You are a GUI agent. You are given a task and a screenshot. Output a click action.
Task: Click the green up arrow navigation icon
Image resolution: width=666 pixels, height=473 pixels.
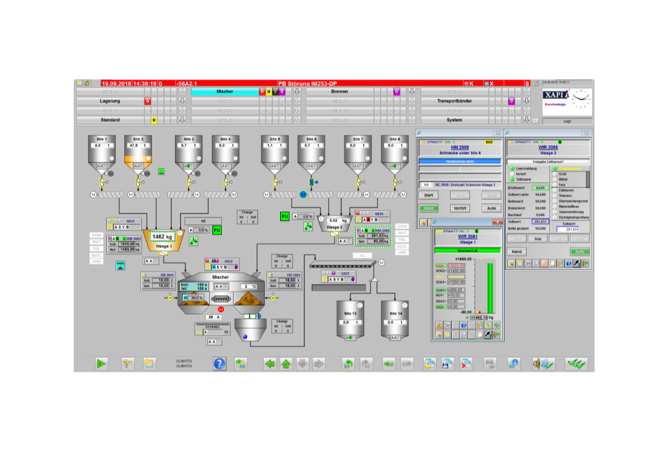(286, 364)
